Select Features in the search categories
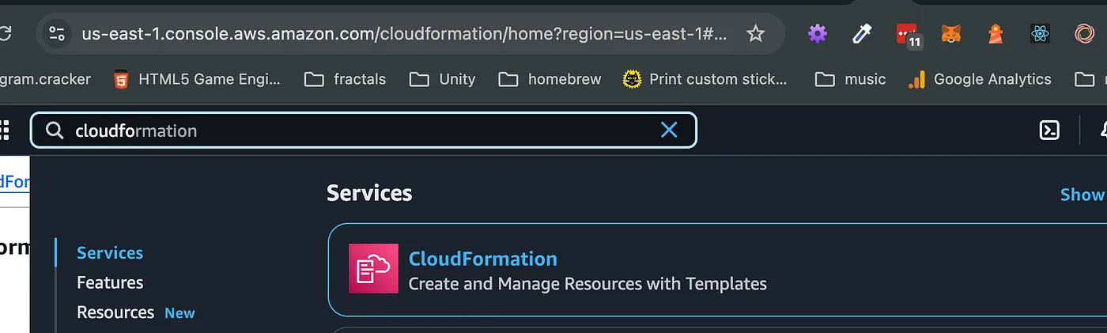 110,282
